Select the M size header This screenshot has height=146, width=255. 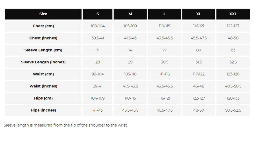(x=130, y=14)
